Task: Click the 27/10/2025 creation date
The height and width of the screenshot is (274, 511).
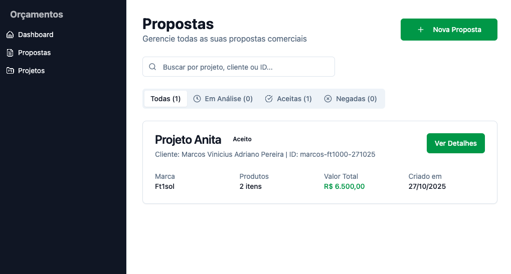Action: (427, 187)
